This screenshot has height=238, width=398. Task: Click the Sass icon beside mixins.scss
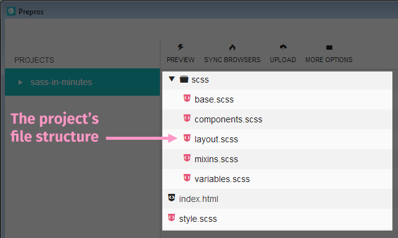187,158
